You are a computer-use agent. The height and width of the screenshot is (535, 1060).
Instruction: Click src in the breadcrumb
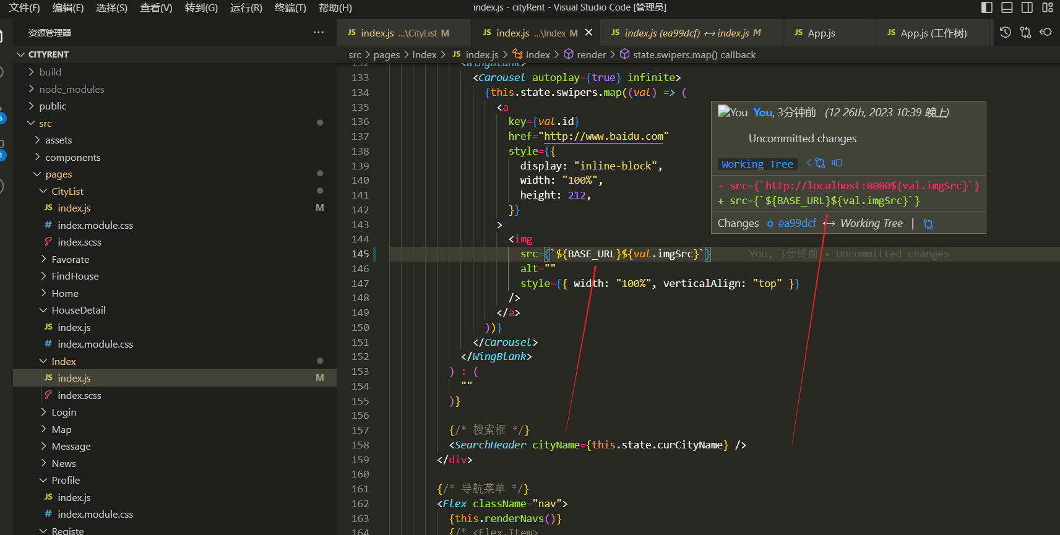pyautogui.click(x=355, y=54)
